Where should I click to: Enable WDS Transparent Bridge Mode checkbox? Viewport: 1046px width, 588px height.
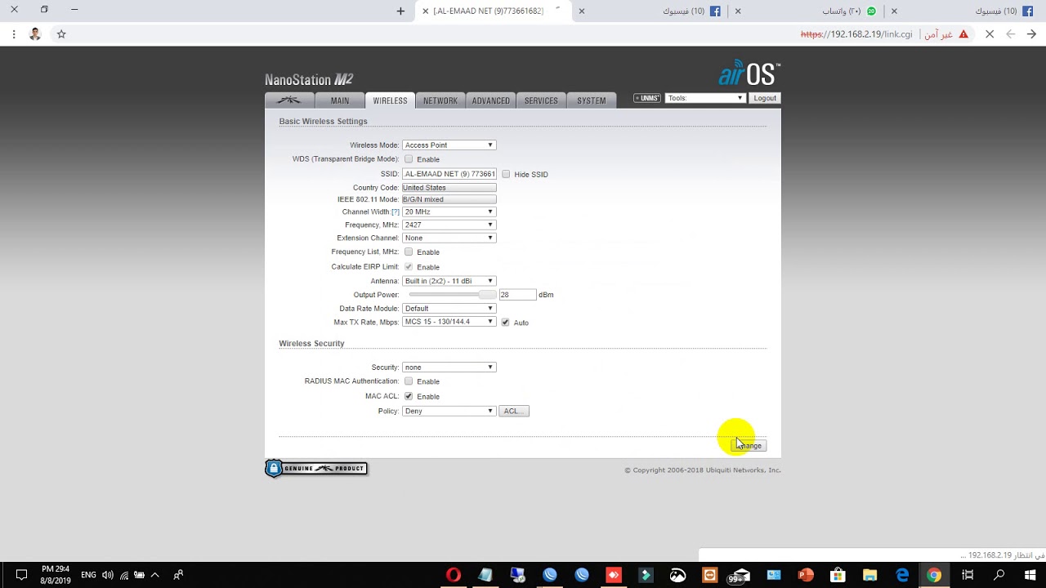[x=409, y=159]
